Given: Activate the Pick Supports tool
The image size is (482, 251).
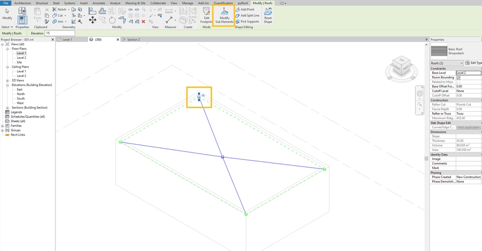Looking at the screenshot, I should pyautogui.click(x=246, y=21).
